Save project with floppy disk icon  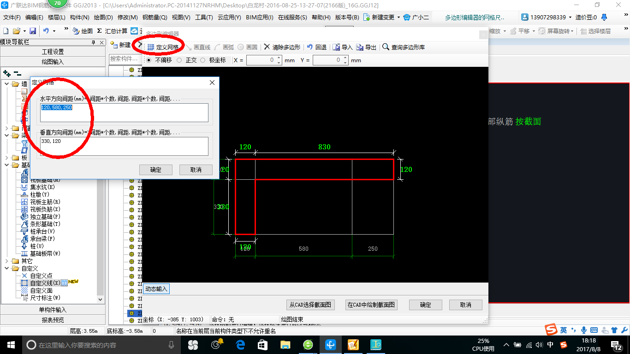pos(33,31)
